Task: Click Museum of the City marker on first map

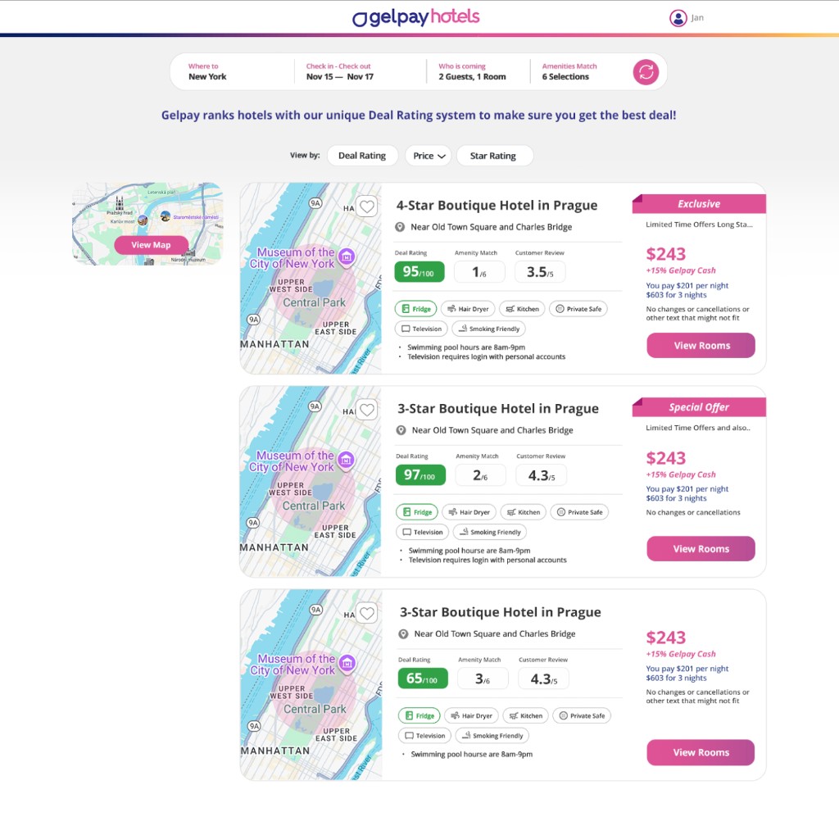Action: click(x=347, y=256)
